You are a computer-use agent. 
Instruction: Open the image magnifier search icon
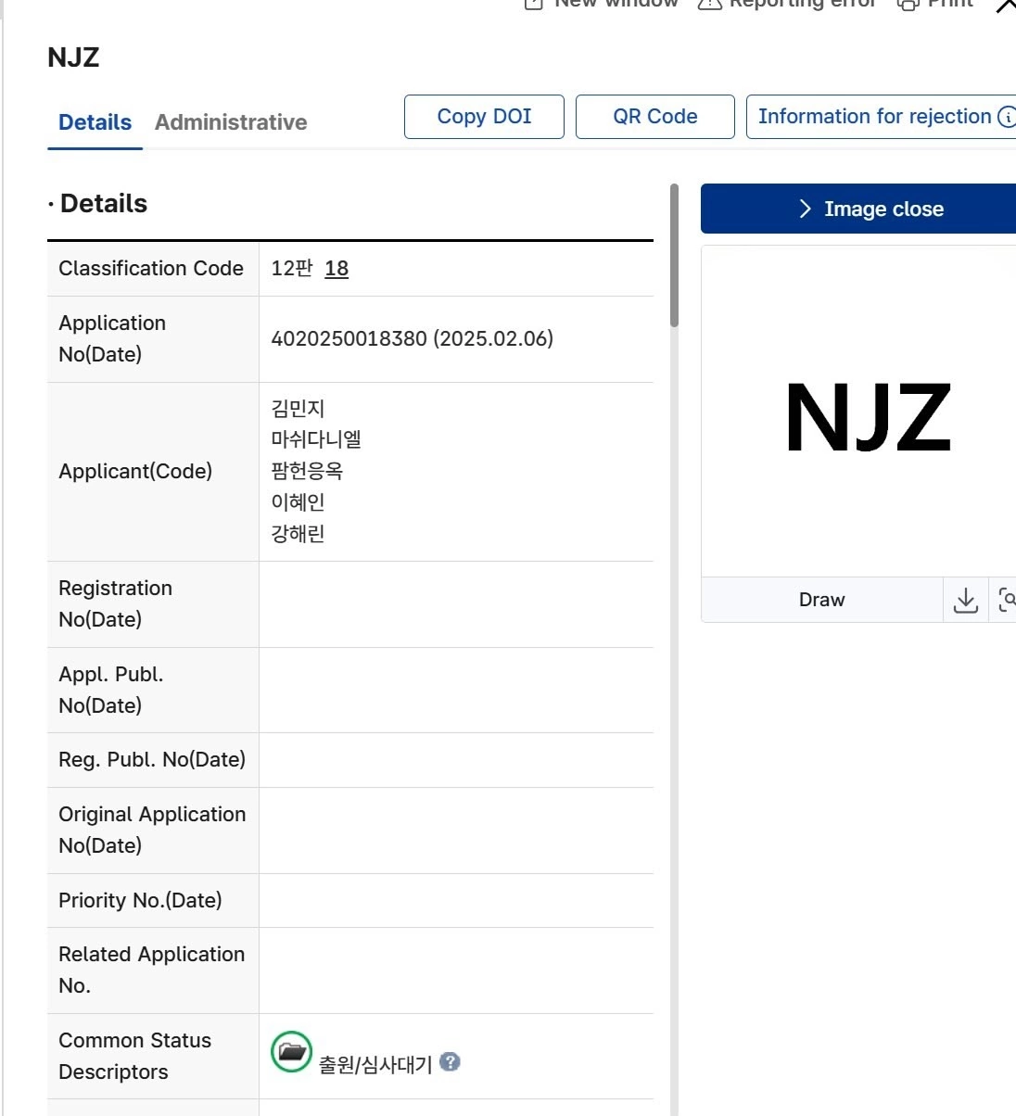pyautogui.click(x=1007, y=600)
